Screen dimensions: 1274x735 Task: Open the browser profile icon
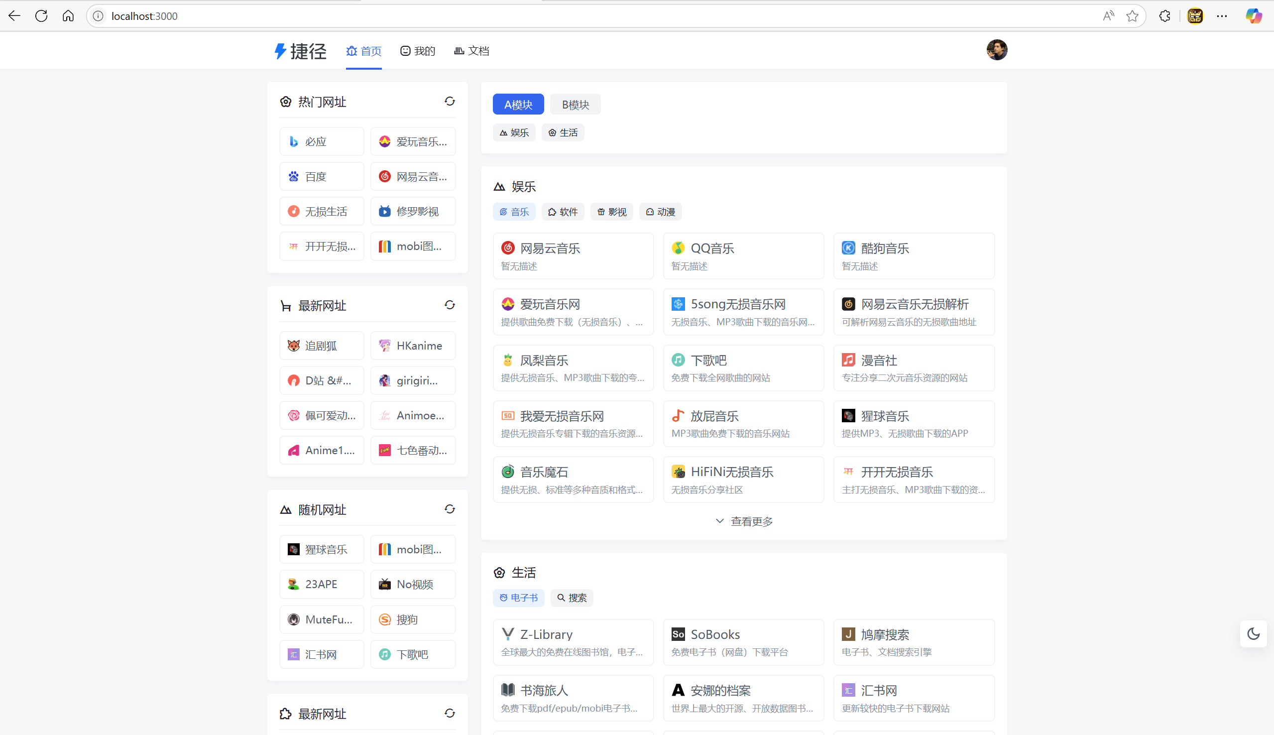(1195, 16)
